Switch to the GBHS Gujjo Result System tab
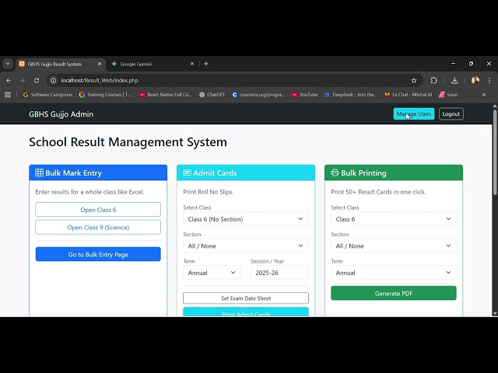 pos(61,64)
